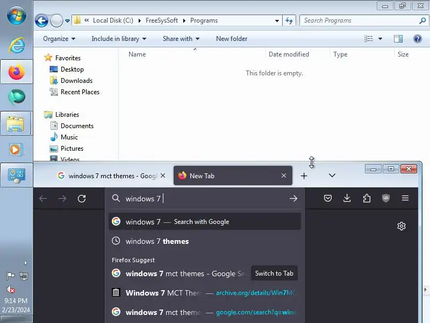Open the control panel taskbar button
The image size is (430, 323).
point(17,175)
